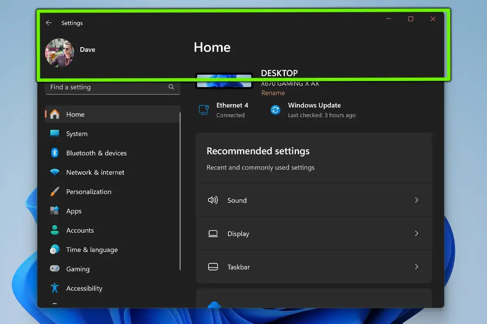
Task: Open the Taskbar recommended setting
Action: (314, 266)
